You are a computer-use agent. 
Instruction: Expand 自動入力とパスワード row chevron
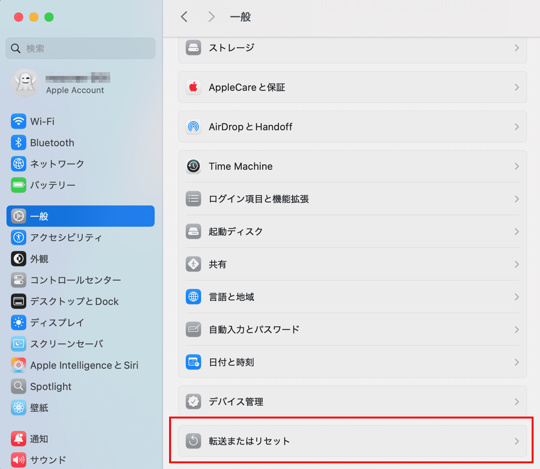pyautogui.click(x=517, y=330)
